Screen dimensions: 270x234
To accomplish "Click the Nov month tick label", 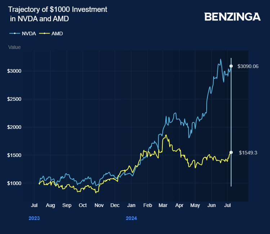I will tap(99, 205).
